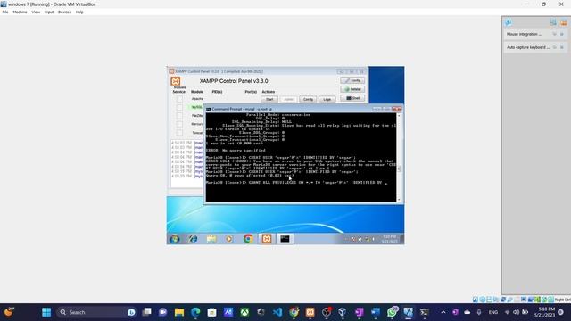Open host volume control in system tray

(516, 312)
